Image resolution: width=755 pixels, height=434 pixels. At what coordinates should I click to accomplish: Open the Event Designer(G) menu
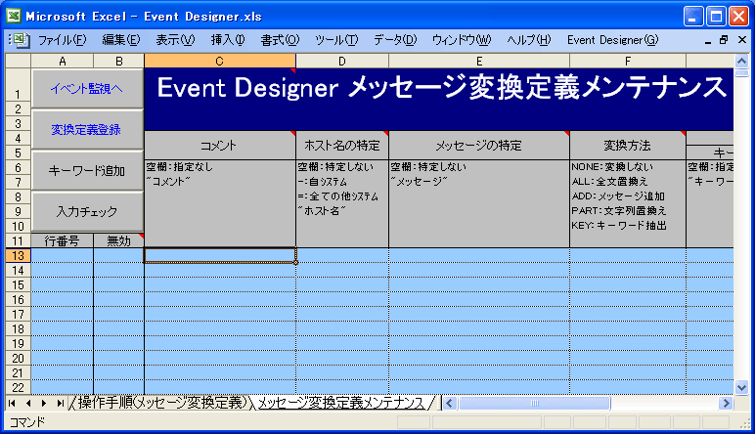(x=612, y=40)
